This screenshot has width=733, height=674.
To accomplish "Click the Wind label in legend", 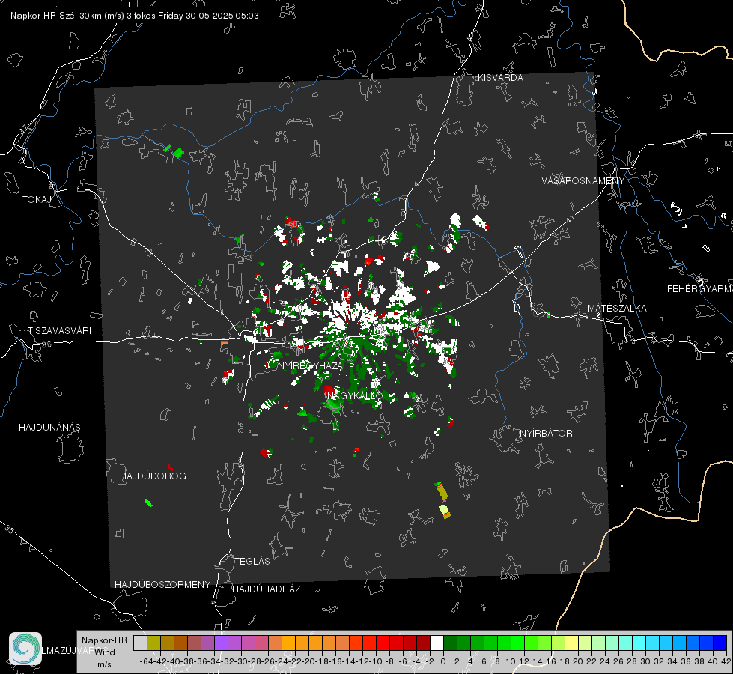I will tap(105, 652).
